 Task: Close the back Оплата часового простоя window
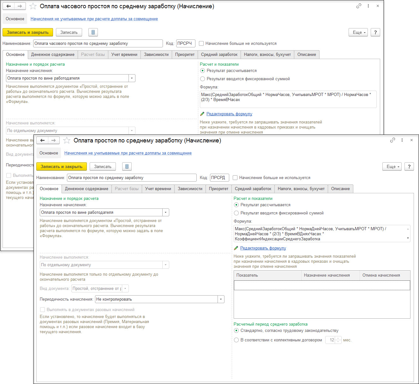[378, 6]
